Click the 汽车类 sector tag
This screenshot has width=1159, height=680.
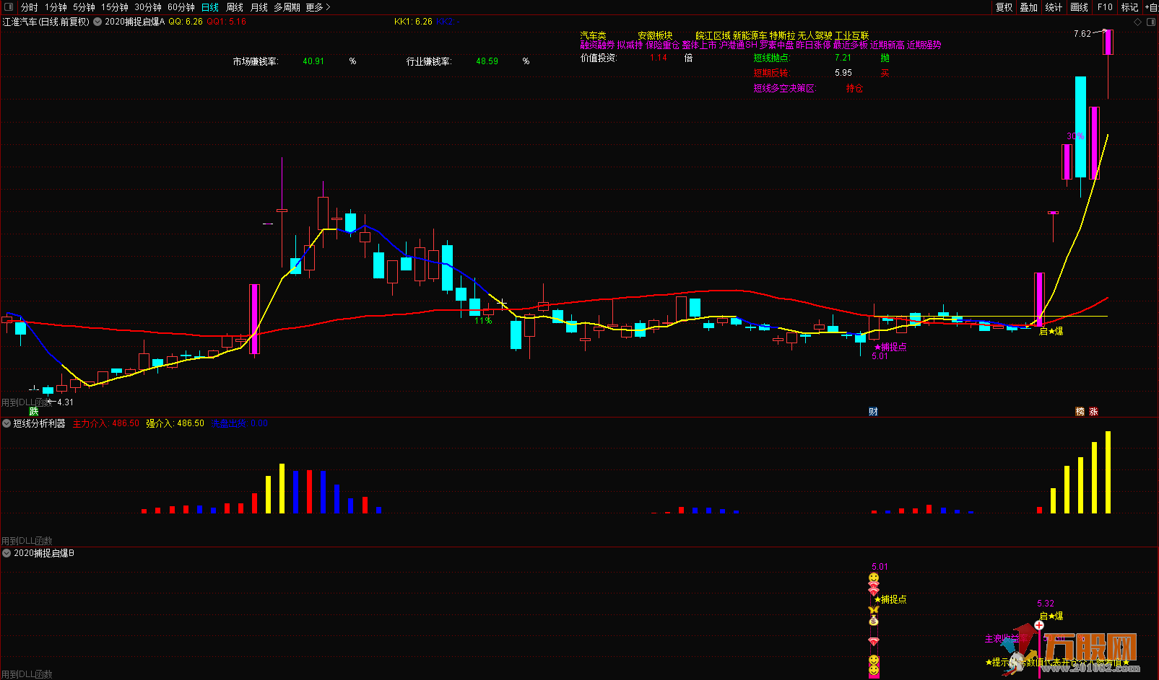click(594, 35)
